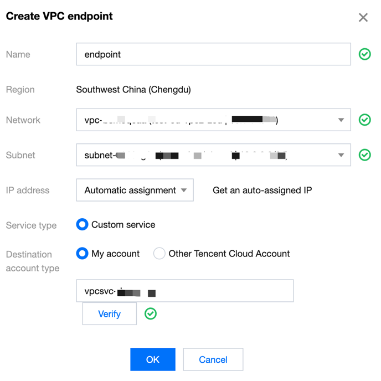The image size is (381, 381).
Task: Open the IP address Automatic assignment dropdown
Action: tap(135, 190)
